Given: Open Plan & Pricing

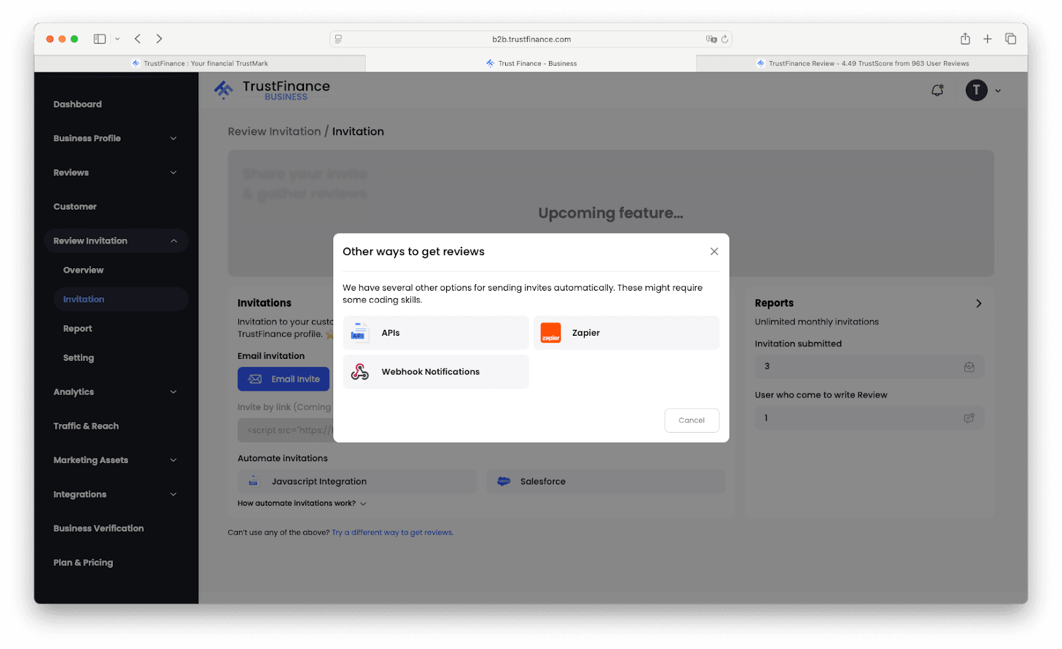Looking at the screenshot, I should 84,563.
